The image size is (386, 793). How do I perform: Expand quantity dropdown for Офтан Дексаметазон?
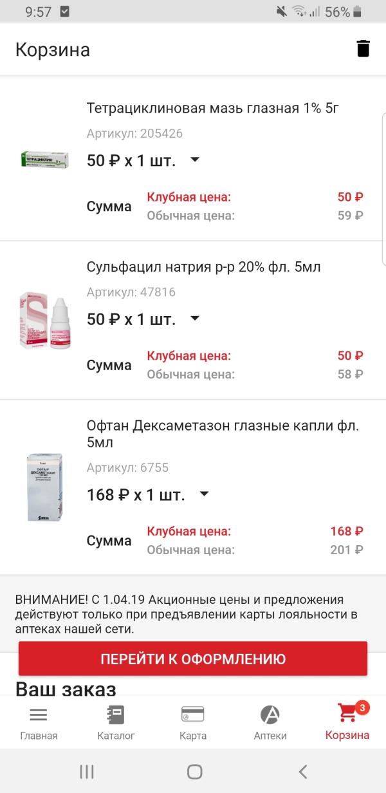pyautogui.click(x=205, y=494)
